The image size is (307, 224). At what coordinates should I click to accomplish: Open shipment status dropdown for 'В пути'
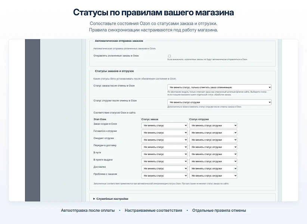[x=213, y=154]
